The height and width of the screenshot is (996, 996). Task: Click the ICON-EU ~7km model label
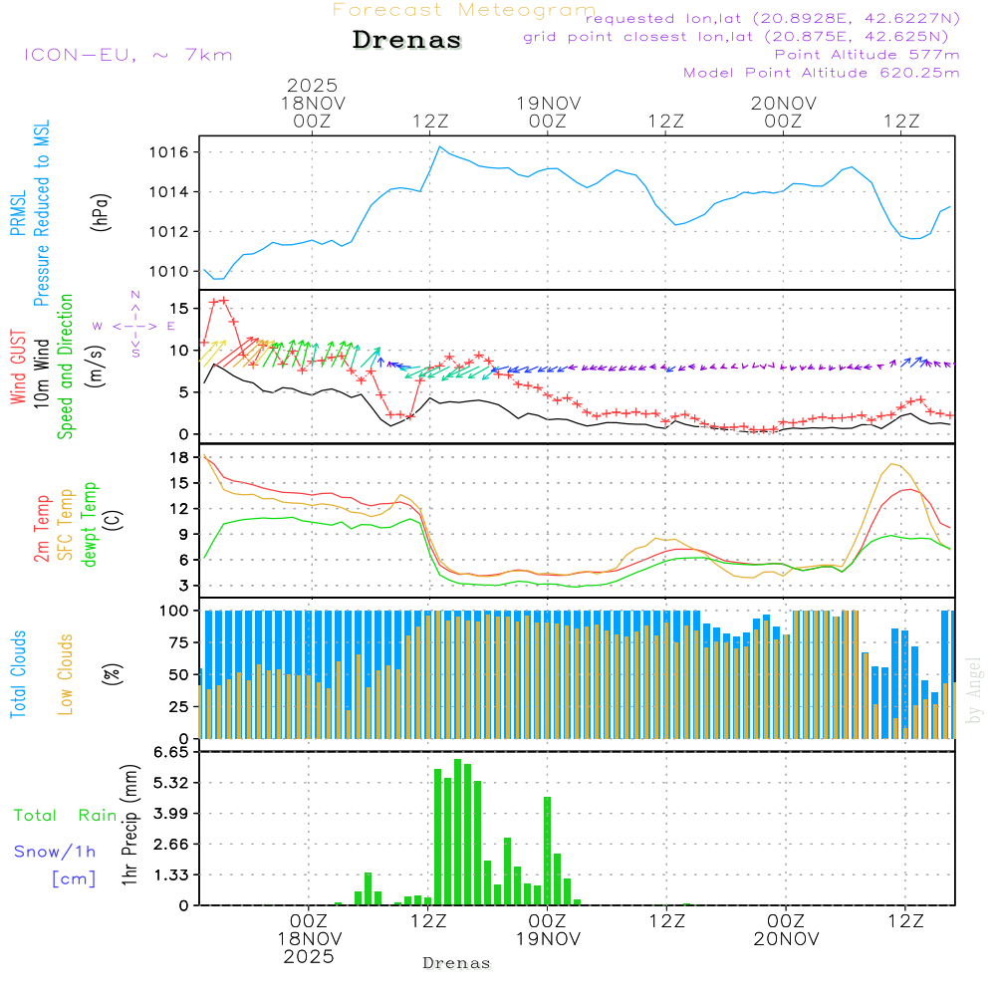127,55
